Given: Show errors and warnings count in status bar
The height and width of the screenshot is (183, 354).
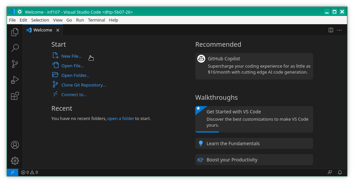Looking at the screenshot, I should [30, 172].
